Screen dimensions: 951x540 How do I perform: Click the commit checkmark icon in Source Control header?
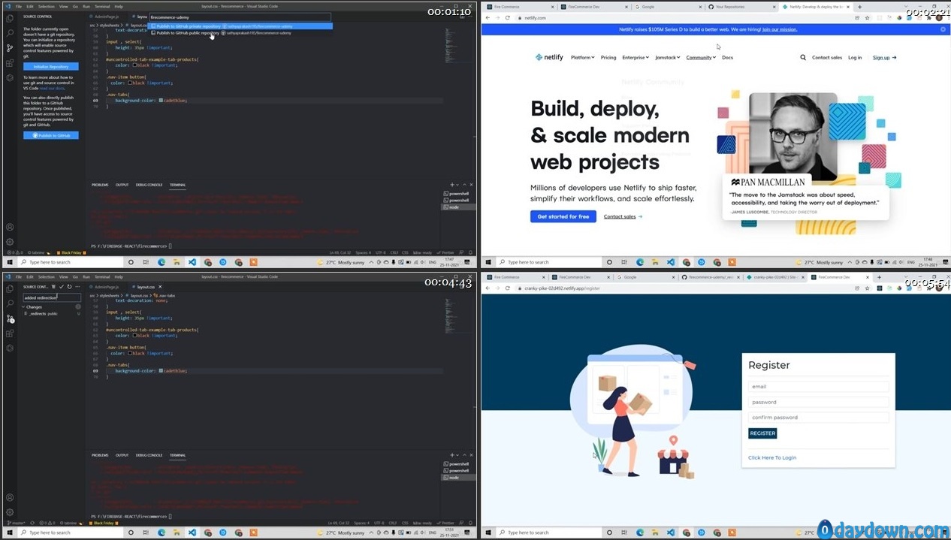(x=62, y=286)
